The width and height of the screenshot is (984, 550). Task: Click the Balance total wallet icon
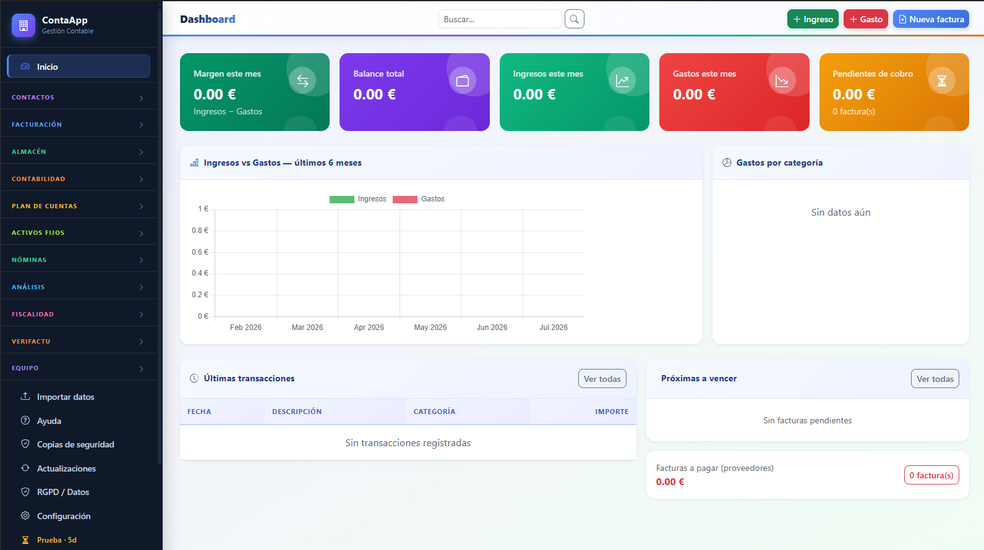463,80
